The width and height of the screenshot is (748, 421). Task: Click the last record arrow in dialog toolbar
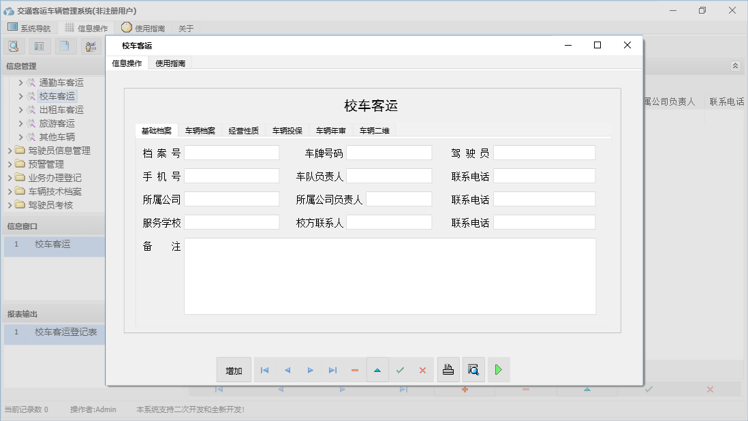click(x=332, y=370)
